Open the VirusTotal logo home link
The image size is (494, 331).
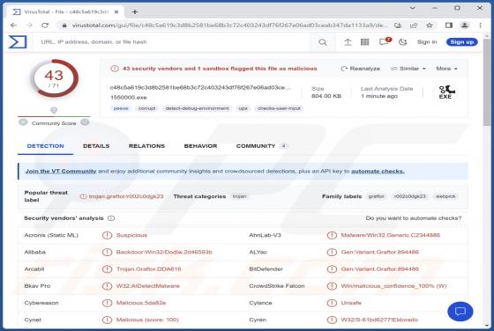coord(18,41)
